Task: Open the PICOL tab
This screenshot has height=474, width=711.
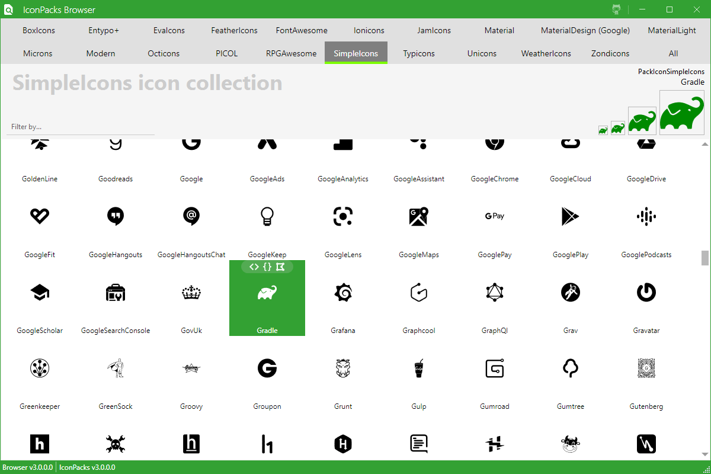Action: coord(227,53)
